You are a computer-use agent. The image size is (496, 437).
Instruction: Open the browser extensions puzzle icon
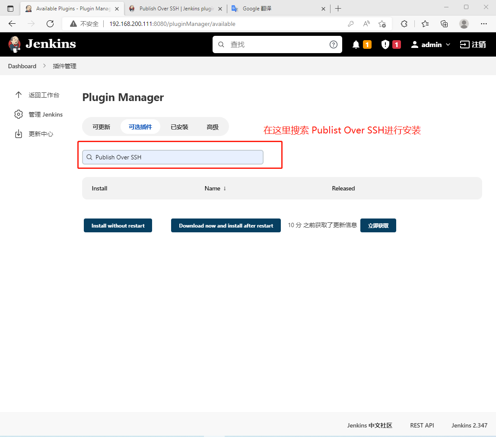[x=404, y=24]
